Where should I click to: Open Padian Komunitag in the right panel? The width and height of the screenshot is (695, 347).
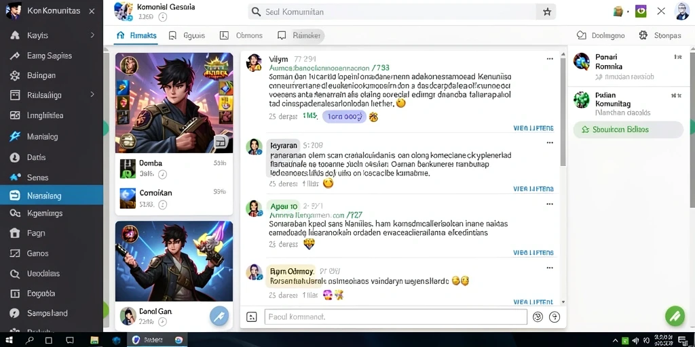628,104
